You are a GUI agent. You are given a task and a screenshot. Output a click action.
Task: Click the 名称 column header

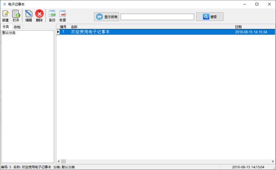point(74,27)
